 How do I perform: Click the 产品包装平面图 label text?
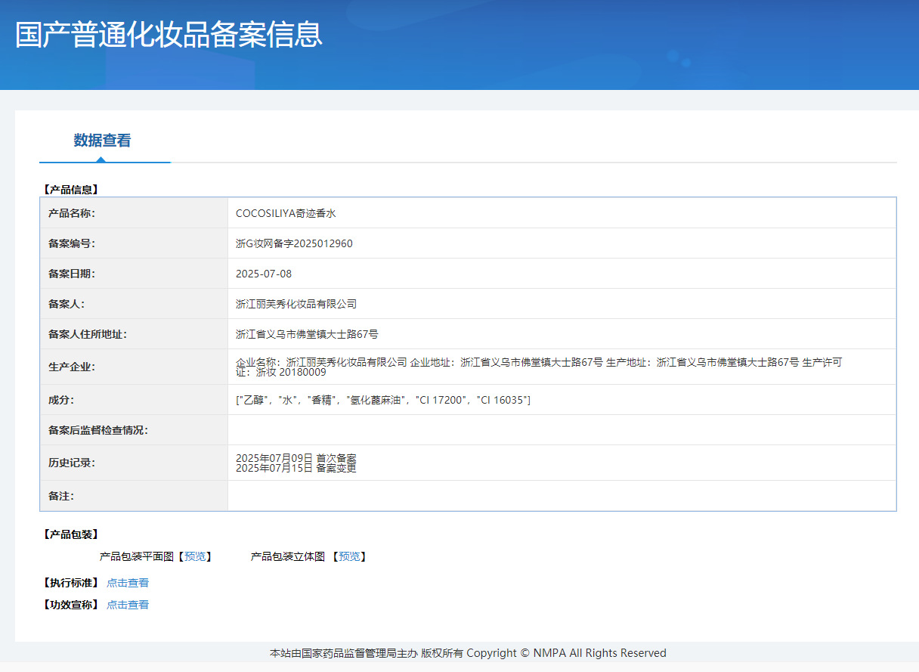(137, 556)
